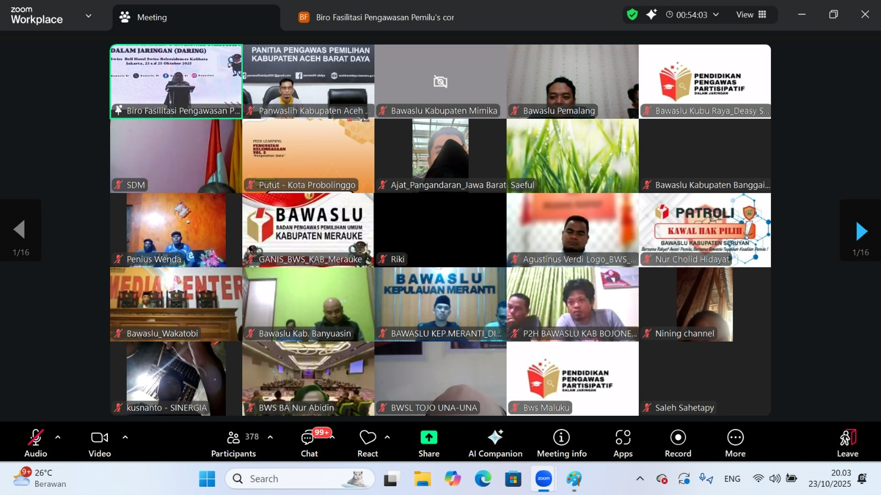Select Bawaslu Kubu Raya_Deasy tile
The height and width of the screenshot is (495, 881).
[705, 81]
